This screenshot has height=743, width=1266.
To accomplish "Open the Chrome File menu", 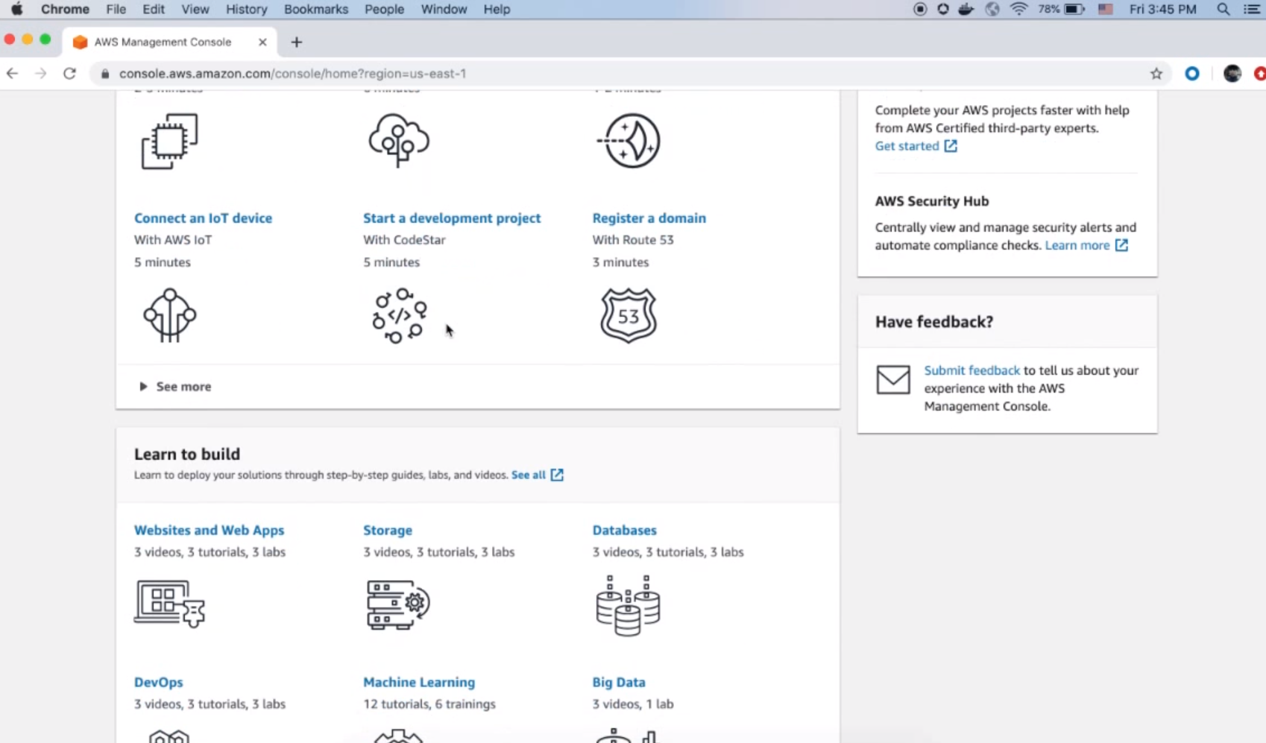I will [116, 10].
